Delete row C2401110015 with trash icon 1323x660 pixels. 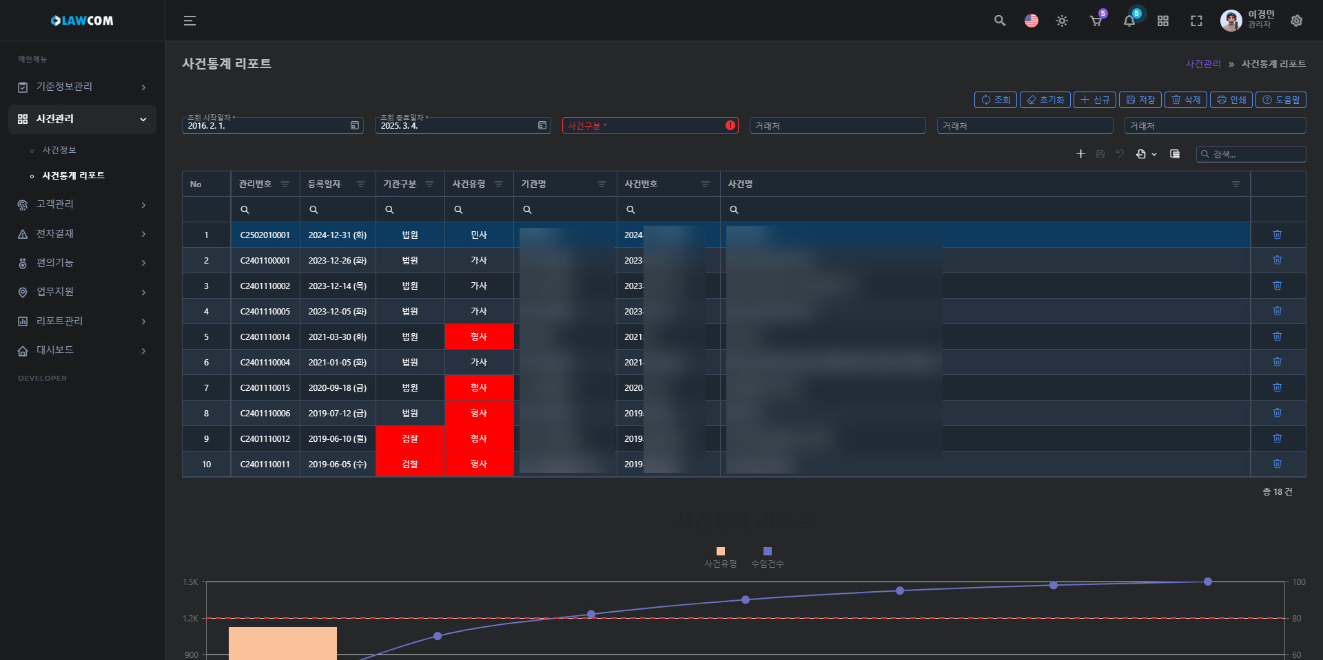pyautogui.click(x=1277, y=387)
